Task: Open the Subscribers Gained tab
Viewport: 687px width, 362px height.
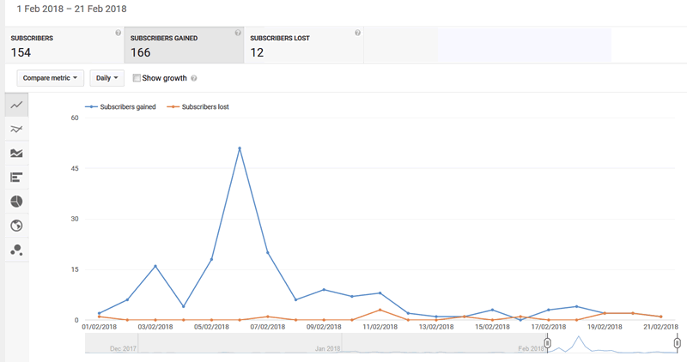Action: pos(183,45)
